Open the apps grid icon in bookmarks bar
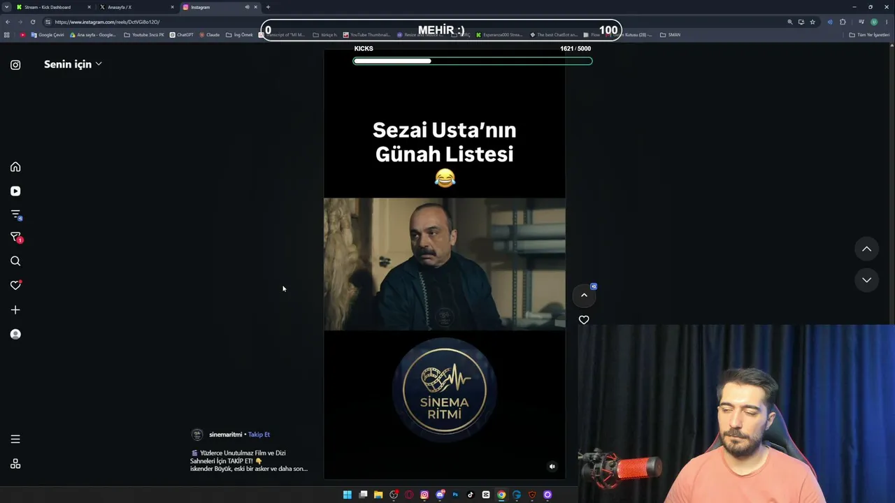The height and width of the screenshot is (503, 895). [7, 35]
